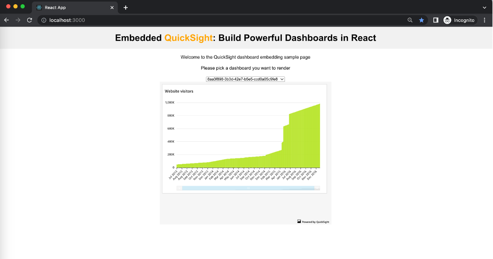Click the yellow minimize window button
Viewport: 493px width, 259px height.
tap(15, 7)
